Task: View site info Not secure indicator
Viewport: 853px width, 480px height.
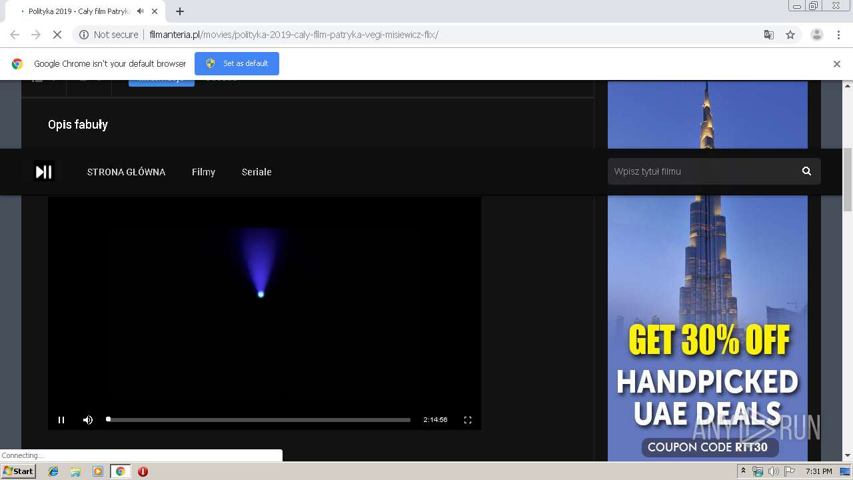Action: click(109, 35)
